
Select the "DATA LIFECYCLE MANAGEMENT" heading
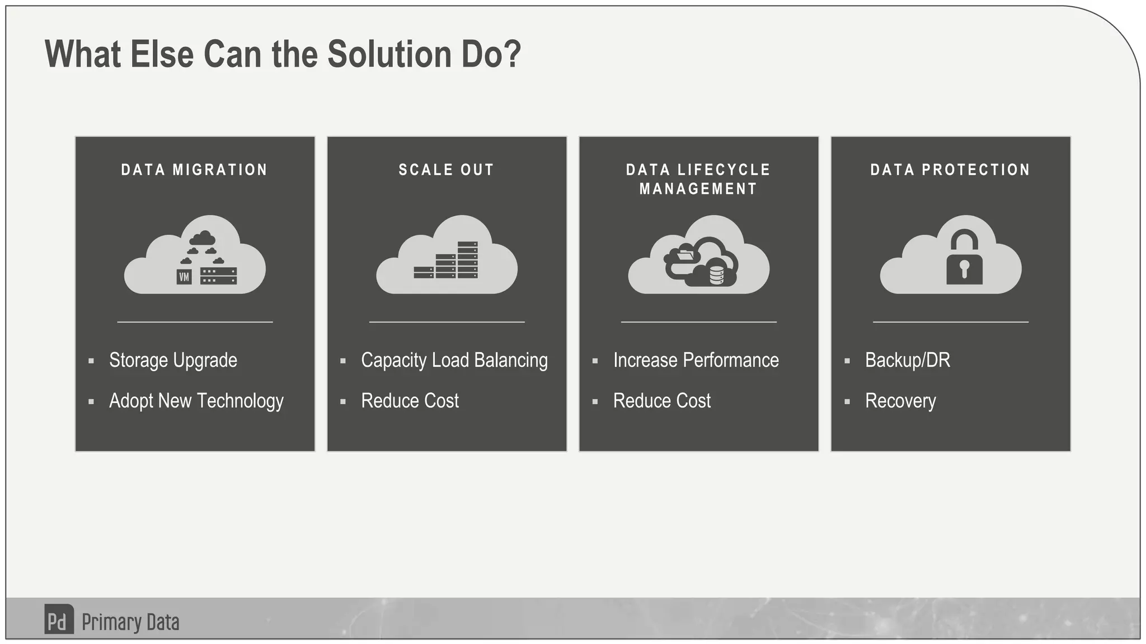(698, 179)
